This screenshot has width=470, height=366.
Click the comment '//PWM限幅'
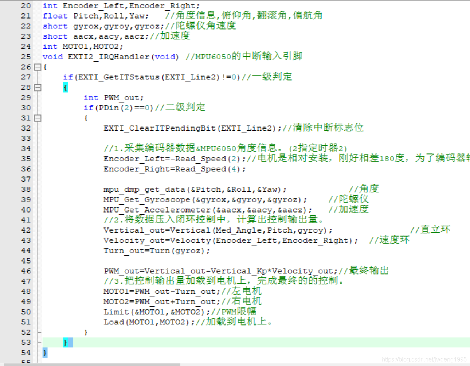tap(234, 311)
